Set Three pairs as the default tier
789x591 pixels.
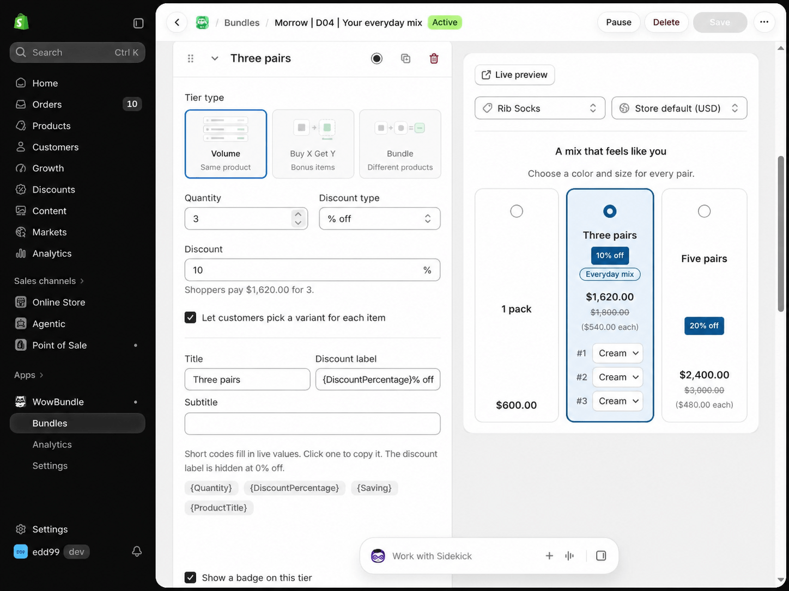(x=377, y=58)
